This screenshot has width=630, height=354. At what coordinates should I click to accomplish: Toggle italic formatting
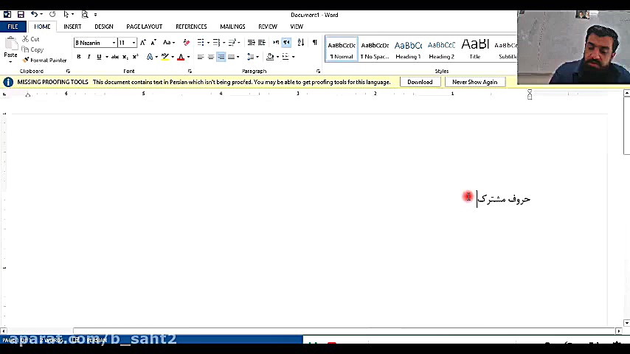(x=89, y=57)
